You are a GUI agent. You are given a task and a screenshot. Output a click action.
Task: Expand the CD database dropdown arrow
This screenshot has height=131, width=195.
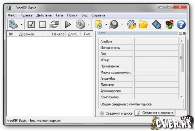[106, 24]
